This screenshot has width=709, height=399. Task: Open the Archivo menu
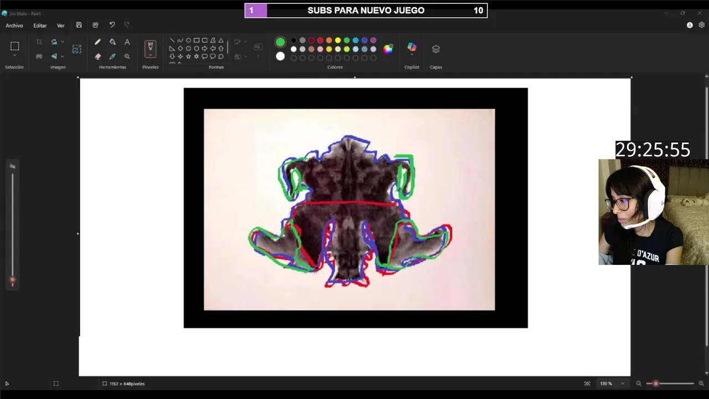point(14,25)
